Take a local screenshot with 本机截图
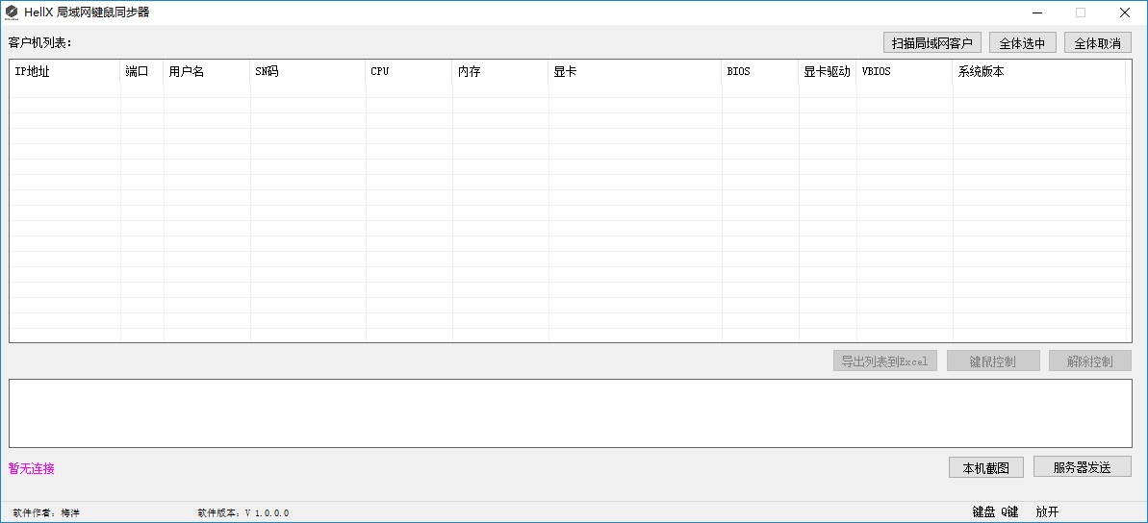 point(986,467)
